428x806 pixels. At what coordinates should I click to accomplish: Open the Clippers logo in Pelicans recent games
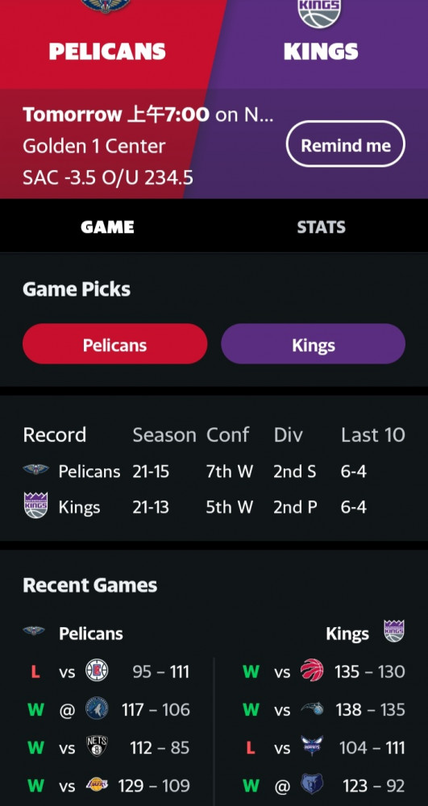97,671
